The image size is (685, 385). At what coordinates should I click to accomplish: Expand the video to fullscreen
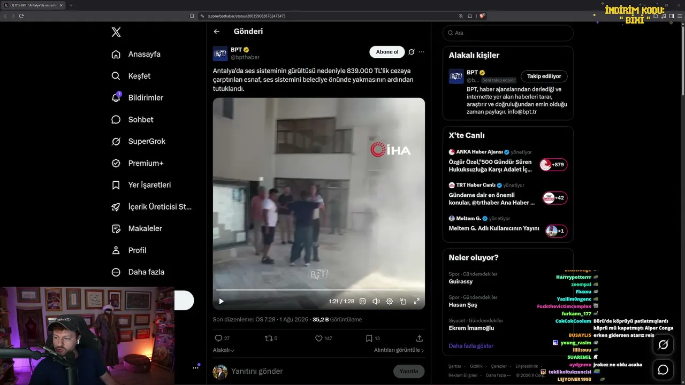416,301
